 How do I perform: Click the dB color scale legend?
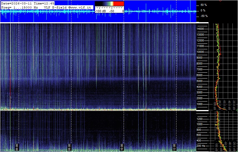(109, 7)
